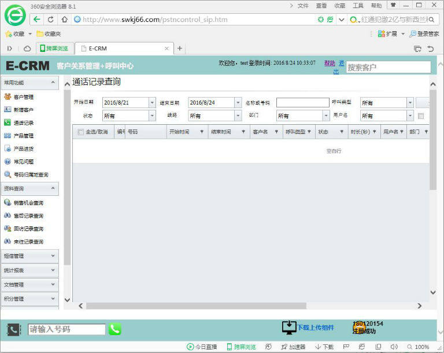Toggle the 全选/取消 checkbox
Image resolution: width=444 pixels, height=353 pixels.
81,132
